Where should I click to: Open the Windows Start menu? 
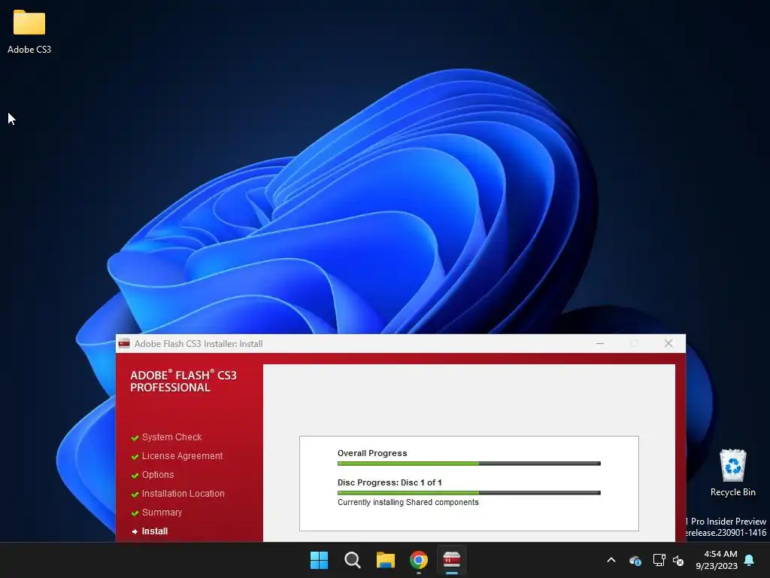(319, 560)
